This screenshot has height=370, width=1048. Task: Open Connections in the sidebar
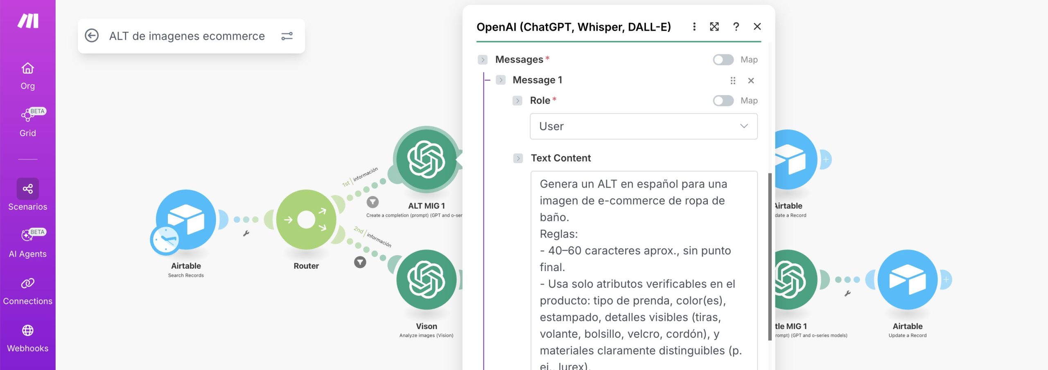pos(28,291)
